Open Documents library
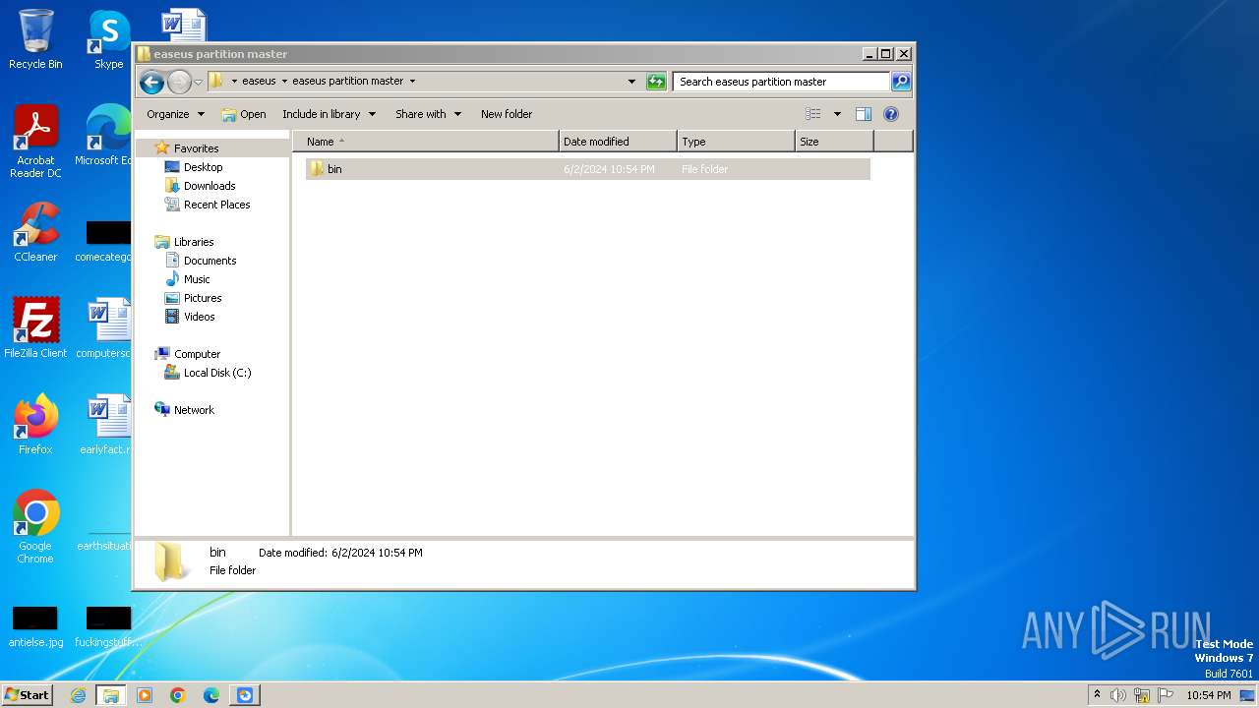Image resolution: width=1259 pixels, height=708 pixels. tap(210, 261)
